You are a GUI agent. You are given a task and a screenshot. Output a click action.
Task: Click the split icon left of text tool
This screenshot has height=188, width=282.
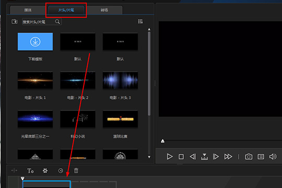[x=14, y=170]
